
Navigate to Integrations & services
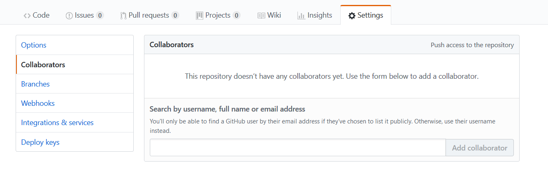pos(57,123)
